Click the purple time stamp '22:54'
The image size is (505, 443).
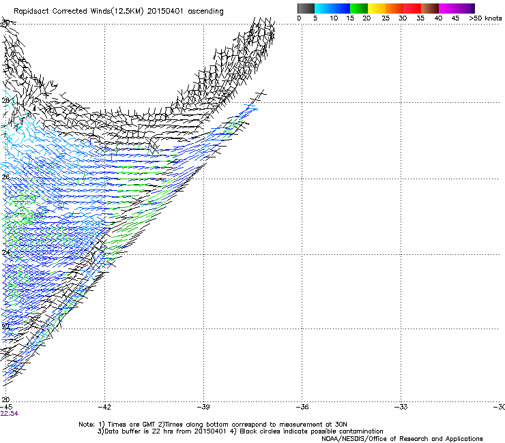click(10, 414)
